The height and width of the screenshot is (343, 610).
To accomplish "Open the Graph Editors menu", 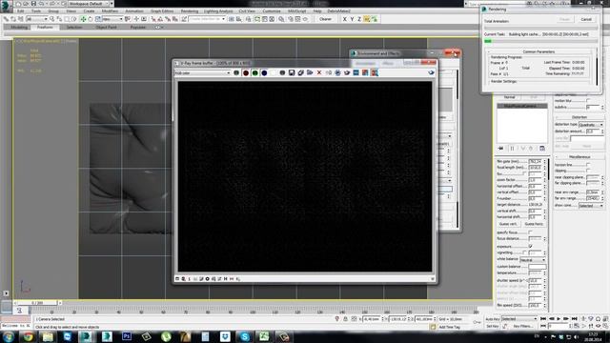I will point(162,11).
